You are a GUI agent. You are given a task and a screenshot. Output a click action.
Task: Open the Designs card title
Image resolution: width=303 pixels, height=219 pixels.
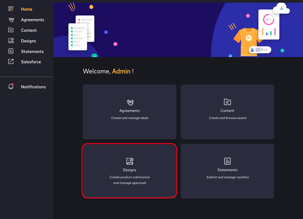coord(129,170)
